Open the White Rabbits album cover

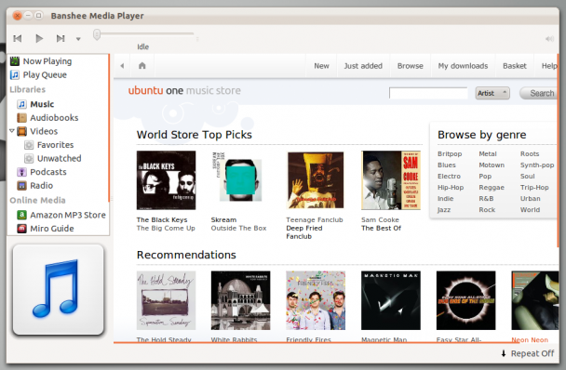(x=240, y=300)
